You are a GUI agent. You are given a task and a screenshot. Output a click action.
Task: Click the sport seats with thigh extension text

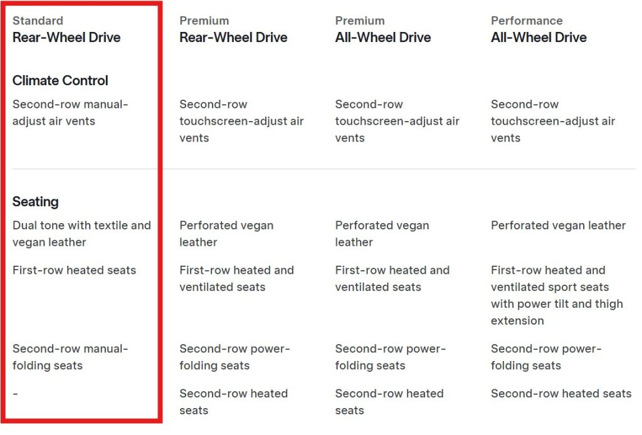click(557, 295)
